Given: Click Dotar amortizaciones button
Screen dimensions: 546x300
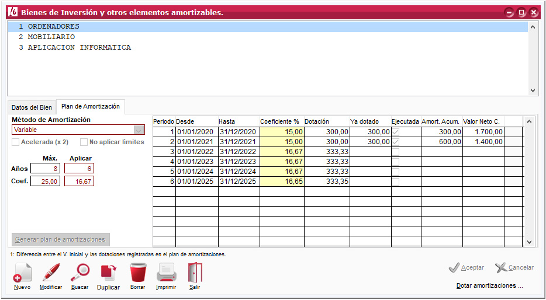Looking at the screenshot, I should pyautogui.click(x=489, y=286).
